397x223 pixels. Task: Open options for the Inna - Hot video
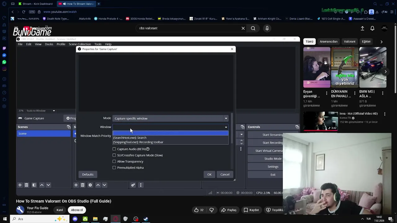(x=385, y=114)
